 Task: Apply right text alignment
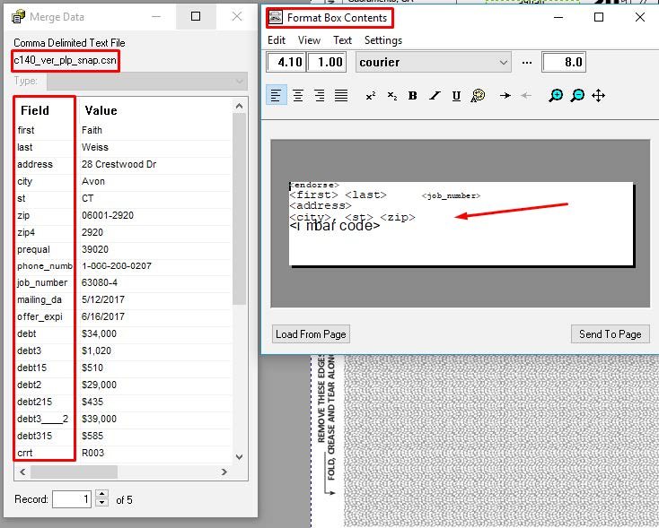click(320, 96)
